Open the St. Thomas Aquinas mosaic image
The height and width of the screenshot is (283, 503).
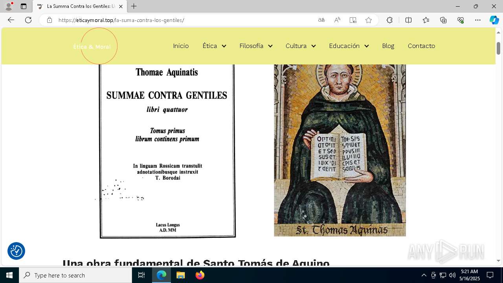tap(340, 150)
